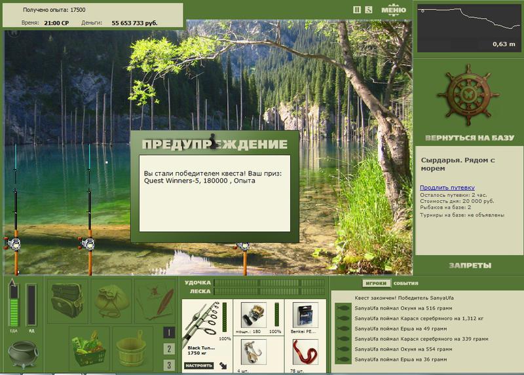
Task: Open the map and feather notes icon
Action: pyautogui.click(x=155, y=301)
